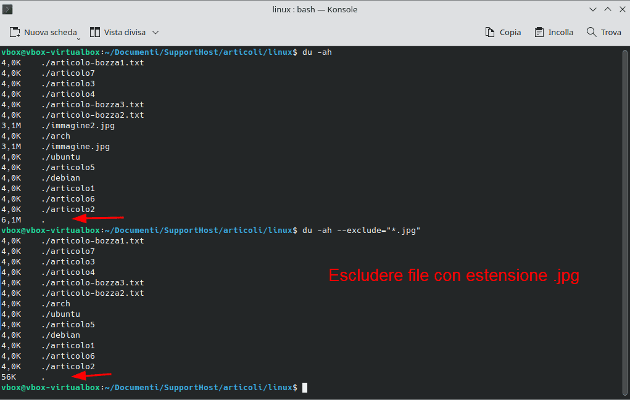This screenshot has height=400, width=630.
Task: Click the first './arch' output line
Action: coord(56,136)
